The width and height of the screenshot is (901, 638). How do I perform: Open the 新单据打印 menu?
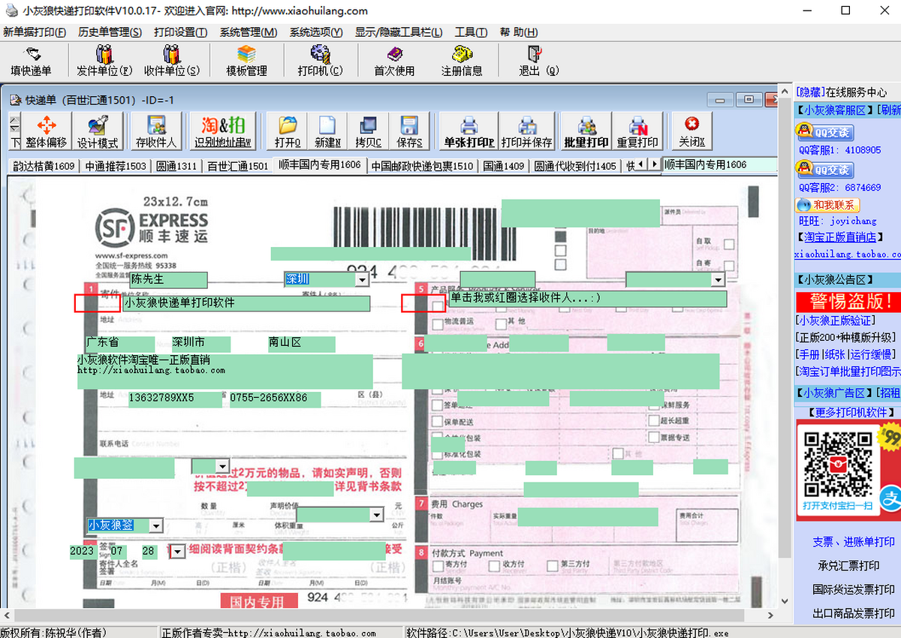pyautogui.click(x=35, y=32)
